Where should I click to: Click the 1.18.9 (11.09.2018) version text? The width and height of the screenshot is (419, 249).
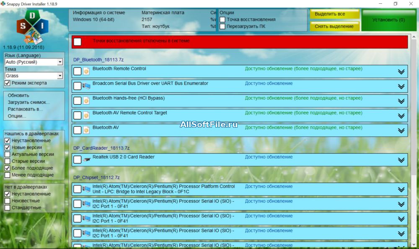[24, 47]
